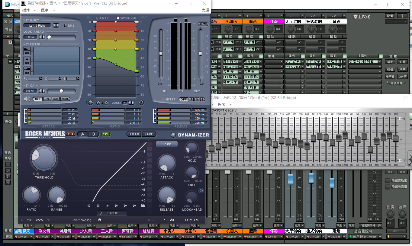Click the Look-Ahead slider
This screenshot has height=246, width=412.
pyautogui.click(x=61, y=37)
